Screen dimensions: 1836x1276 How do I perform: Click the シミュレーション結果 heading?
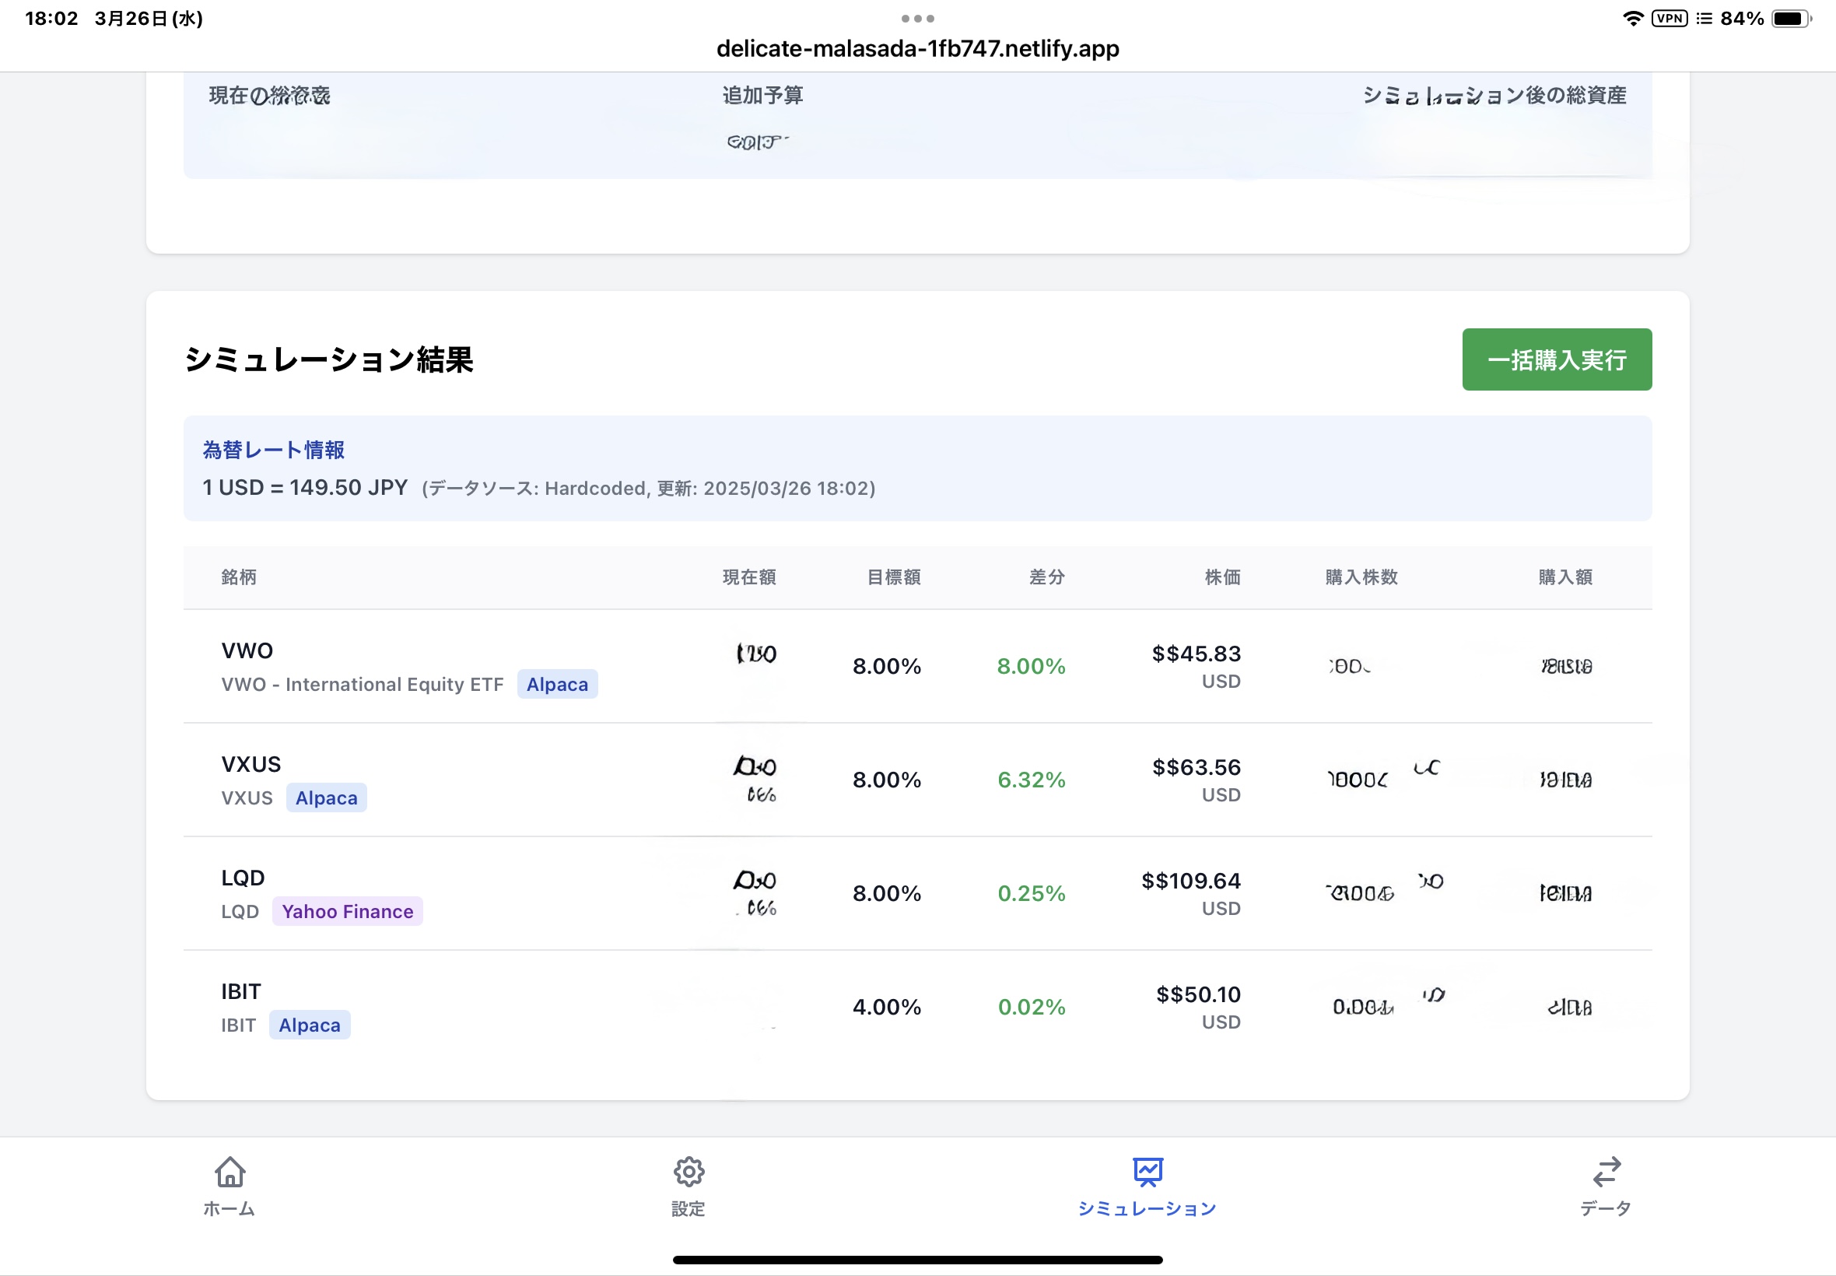coord(328,359)
